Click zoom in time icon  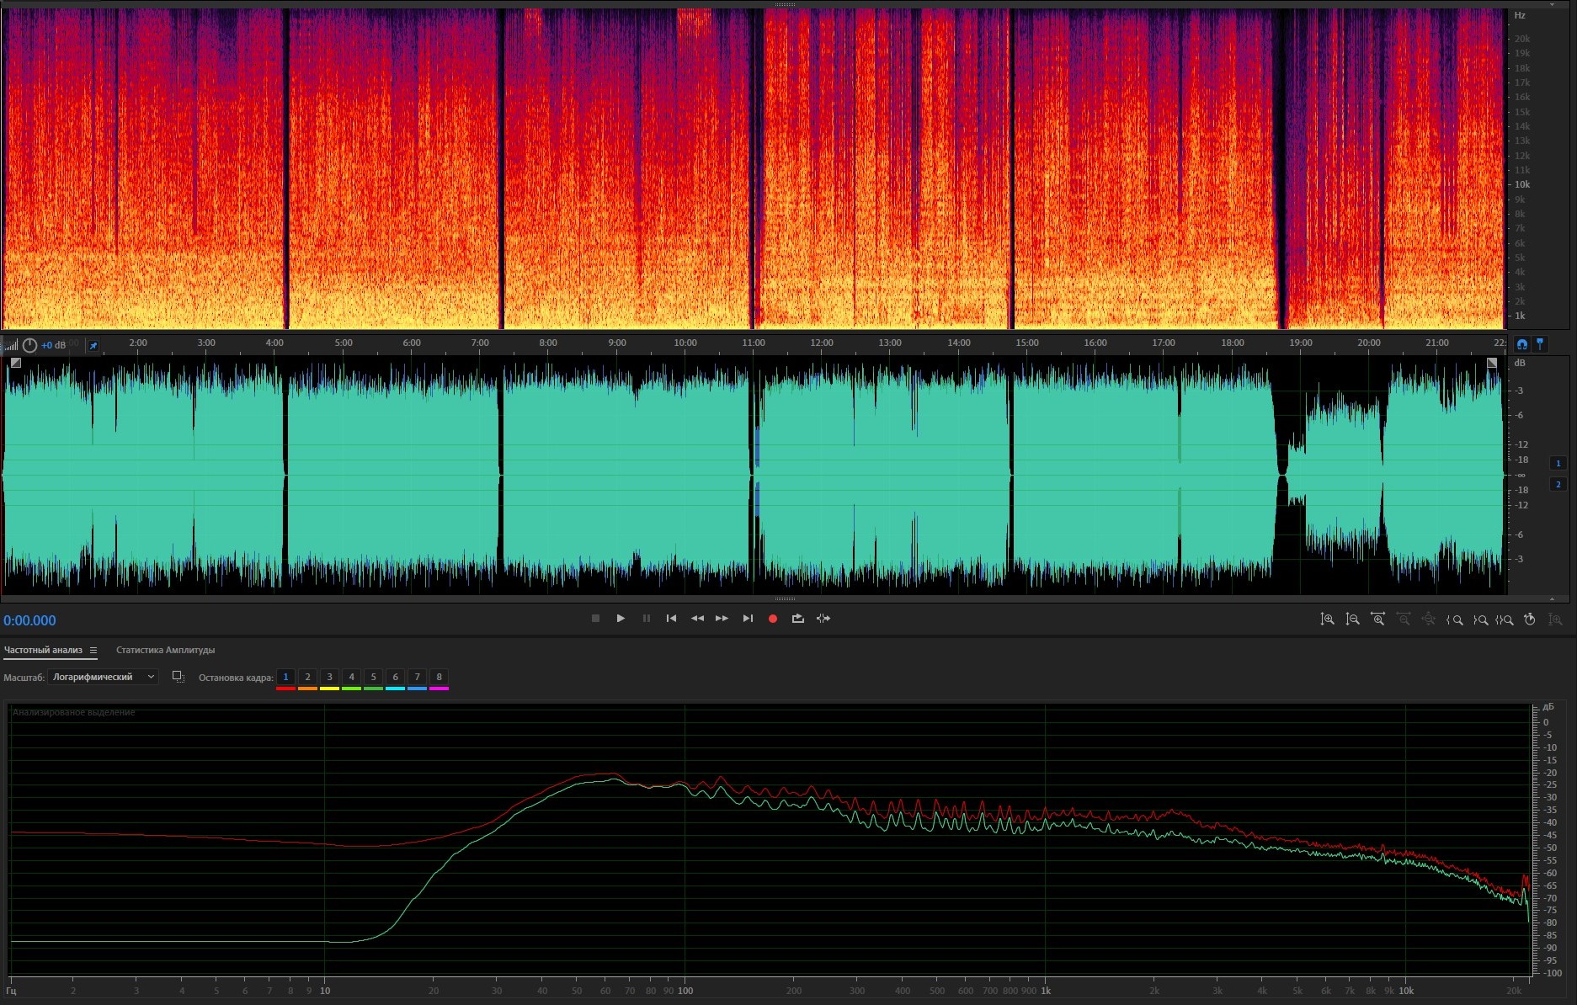tap(1377, 619)
